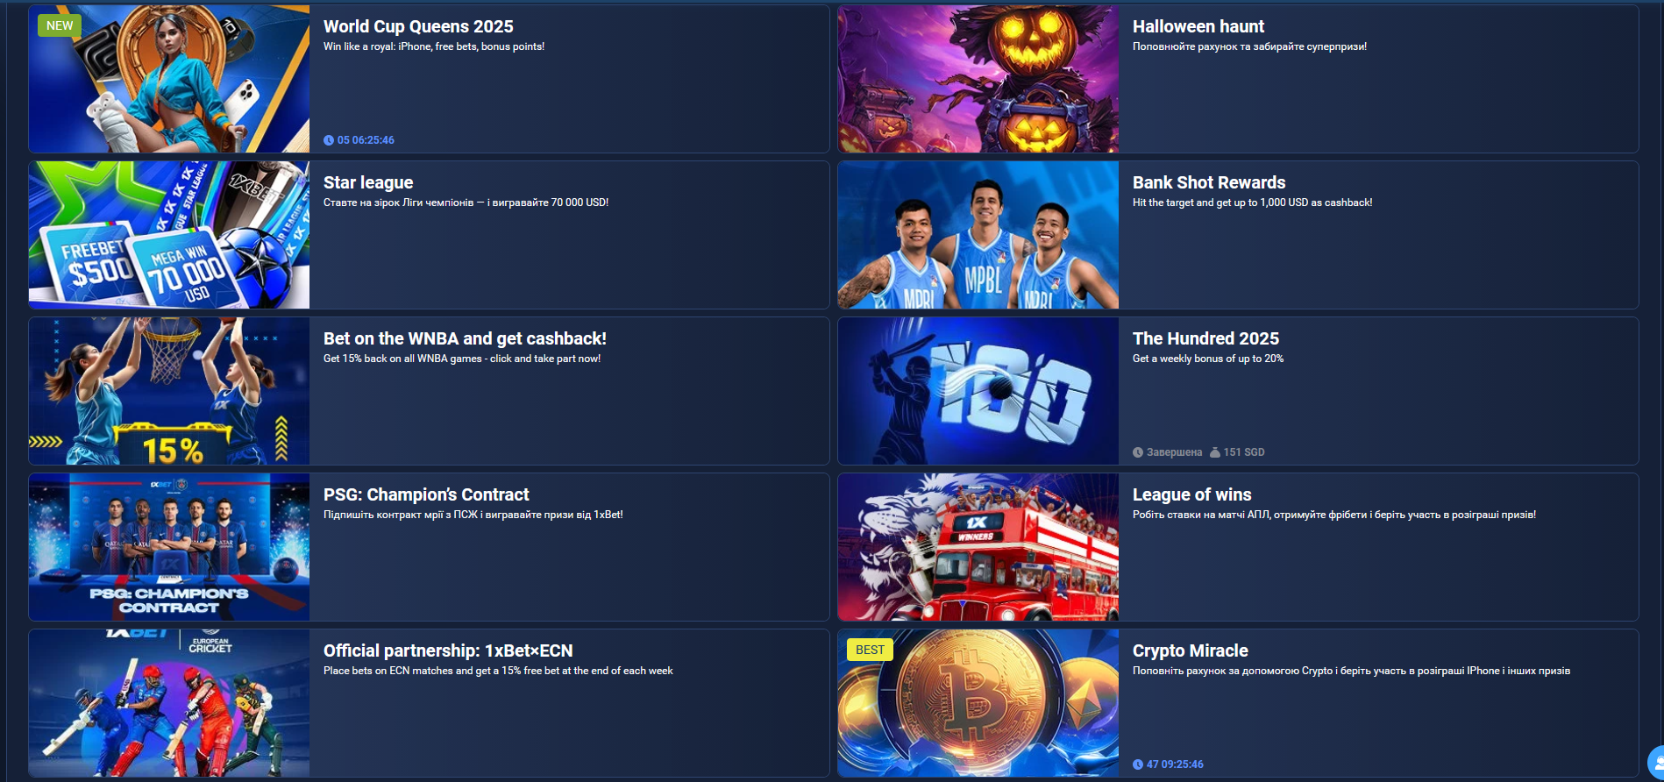This screenshot has width=1664, height=782.
Task: Click the clock icon on Crypto Miracle timer
Action: click(1138, 764)
